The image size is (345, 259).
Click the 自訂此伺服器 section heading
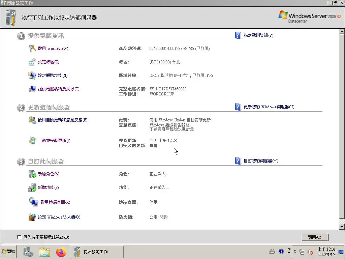tap(46, 161)
